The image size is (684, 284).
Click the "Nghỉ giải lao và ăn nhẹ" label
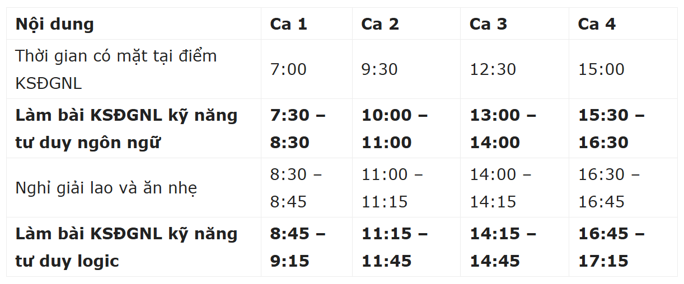(106, 188)
